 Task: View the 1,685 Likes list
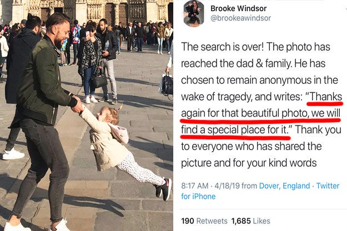[251, 221]
